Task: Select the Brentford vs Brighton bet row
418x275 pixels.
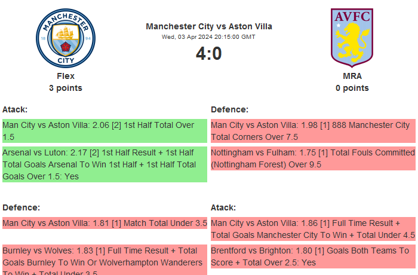Action: point(313,256)
